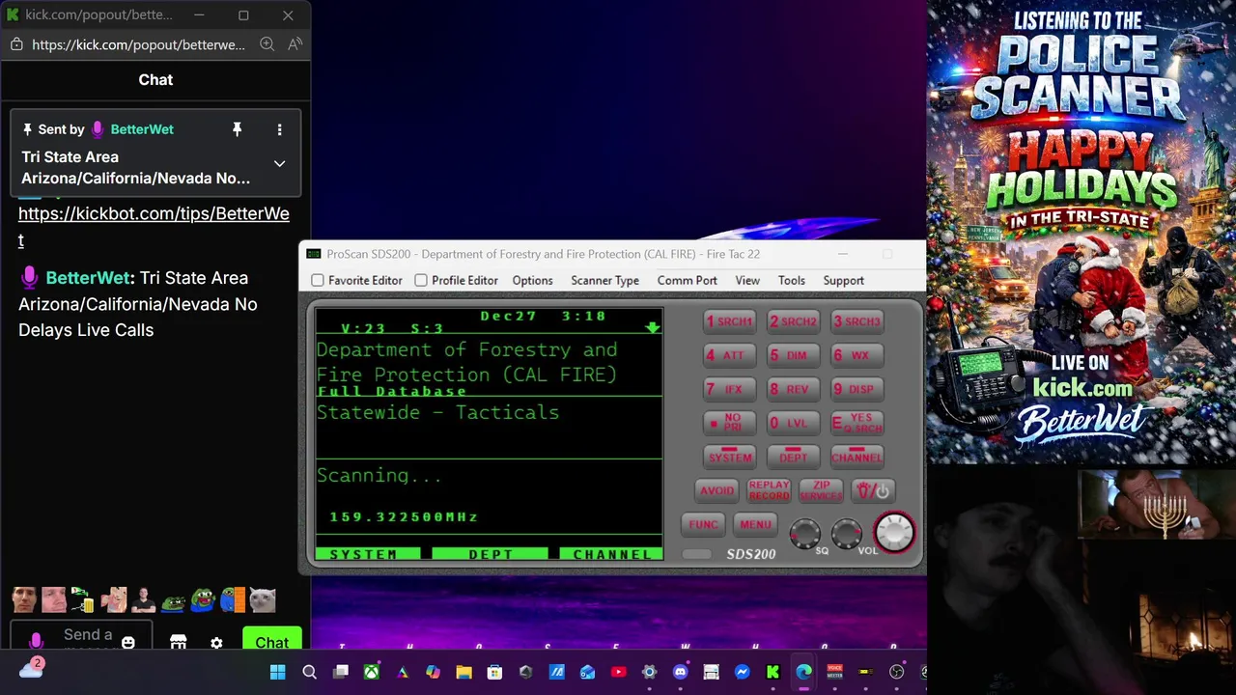Open the Windows Start button

tap(278, 672)
